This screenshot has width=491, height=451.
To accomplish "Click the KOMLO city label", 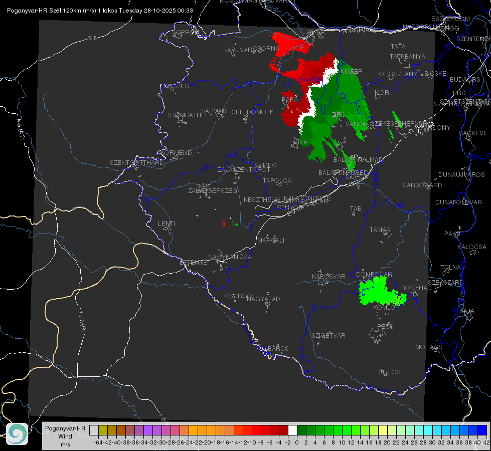I will coord(384,308).
